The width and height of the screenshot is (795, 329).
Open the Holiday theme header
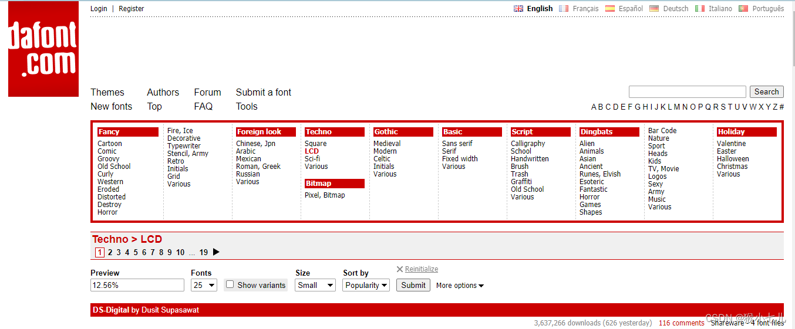click(x=747, y=132)
